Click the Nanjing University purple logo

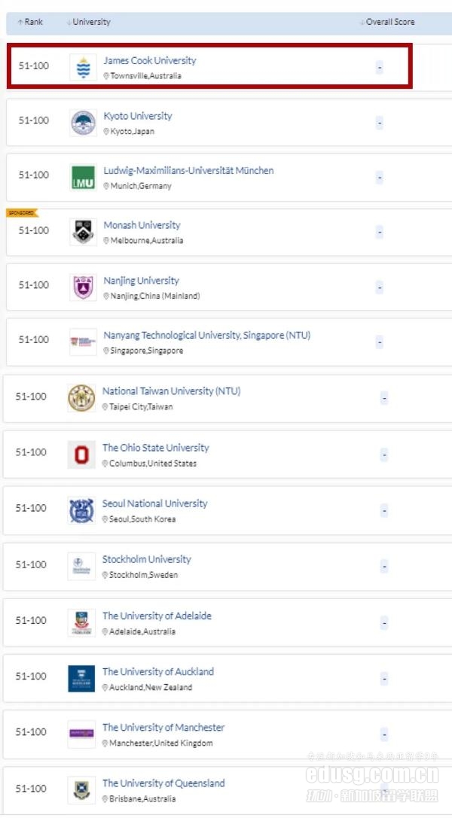point(83,287)
